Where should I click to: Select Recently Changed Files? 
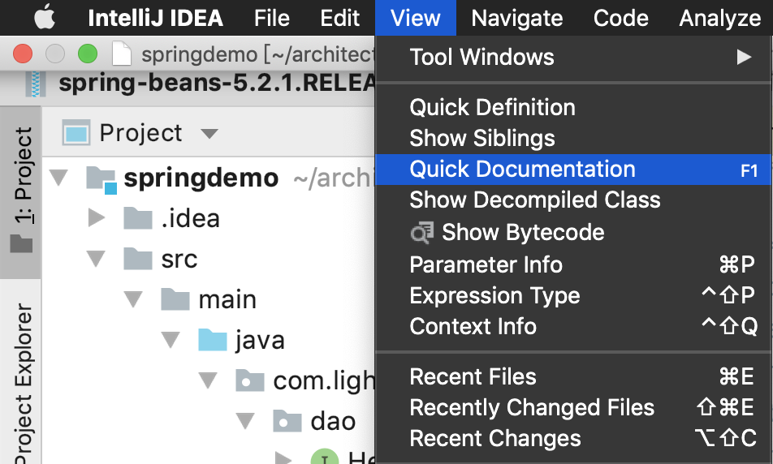[x=573, y=408]
